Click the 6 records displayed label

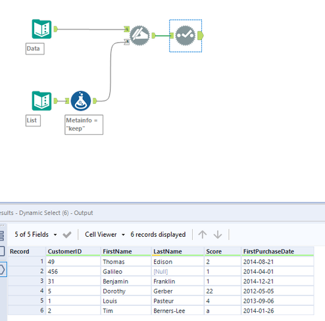[158, 234]
